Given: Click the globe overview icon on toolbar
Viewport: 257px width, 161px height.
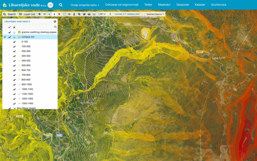Looking at the screenshot, I should click(84, 14).
